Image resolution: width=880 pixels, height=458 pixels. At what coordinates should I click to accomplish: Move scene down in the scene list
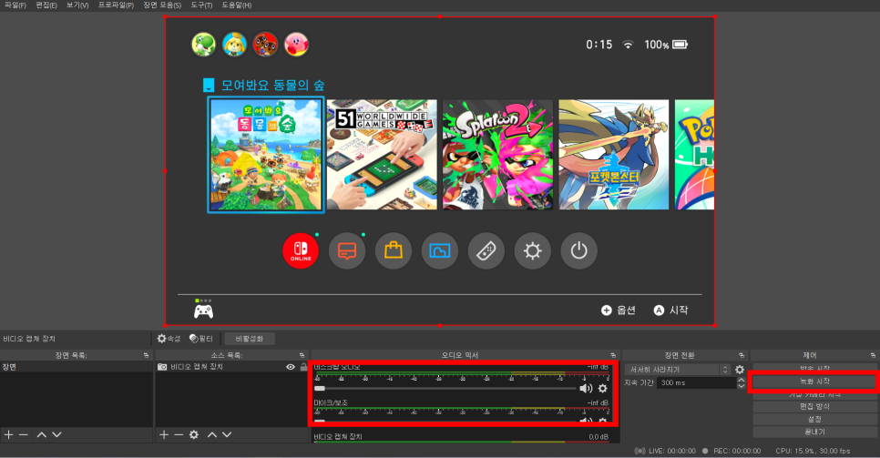[56, 434]
